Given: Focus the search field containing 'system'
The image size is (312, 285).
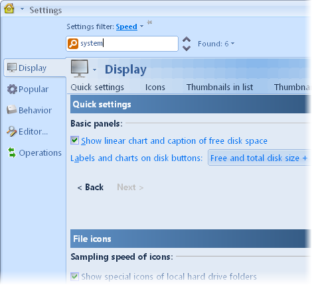Looking at the screenshot, I should coord(122,44).
